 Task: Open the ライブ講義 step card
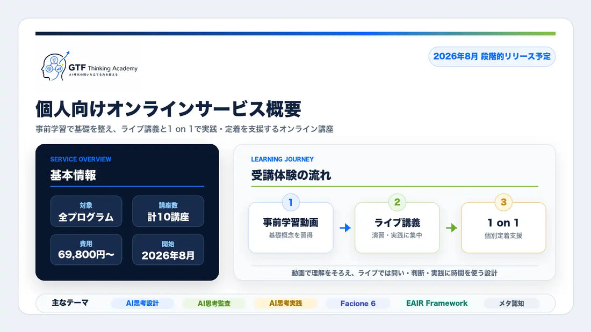point(397,228)
